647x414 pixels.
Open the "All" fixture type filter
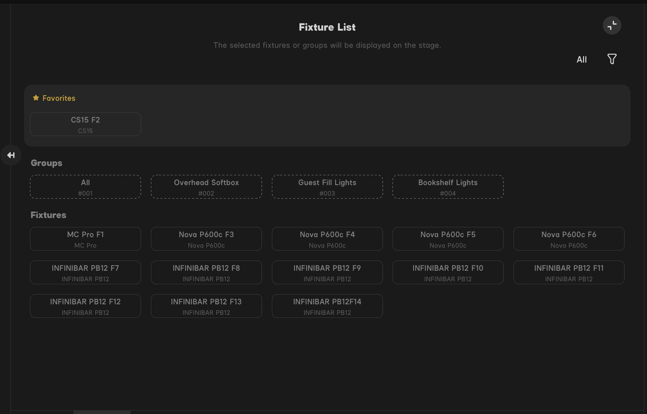[582, 59]
